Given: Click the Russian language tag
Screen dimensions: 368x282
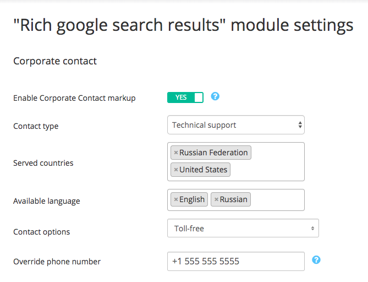Looking at the screenshot, I should [234, 200].
